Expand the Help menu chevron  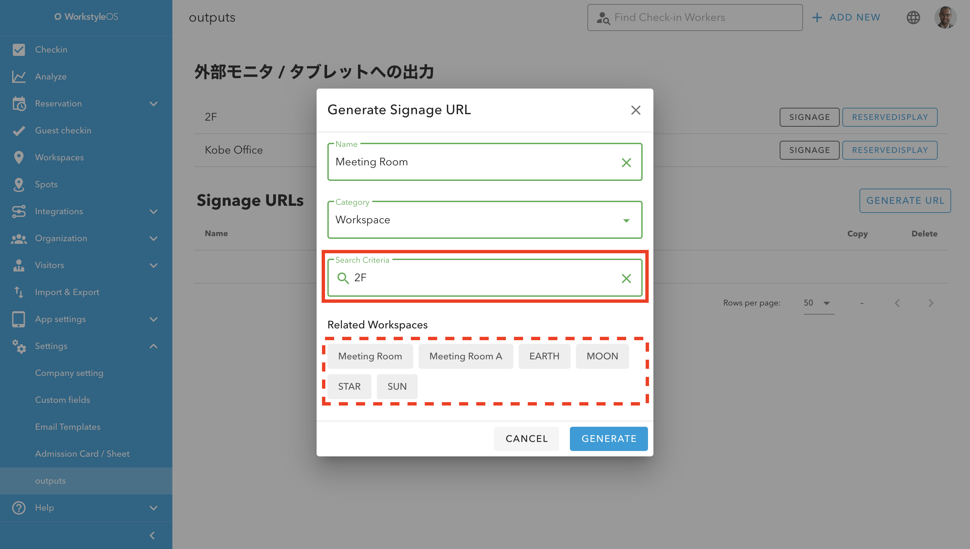[x=154, y=508]
